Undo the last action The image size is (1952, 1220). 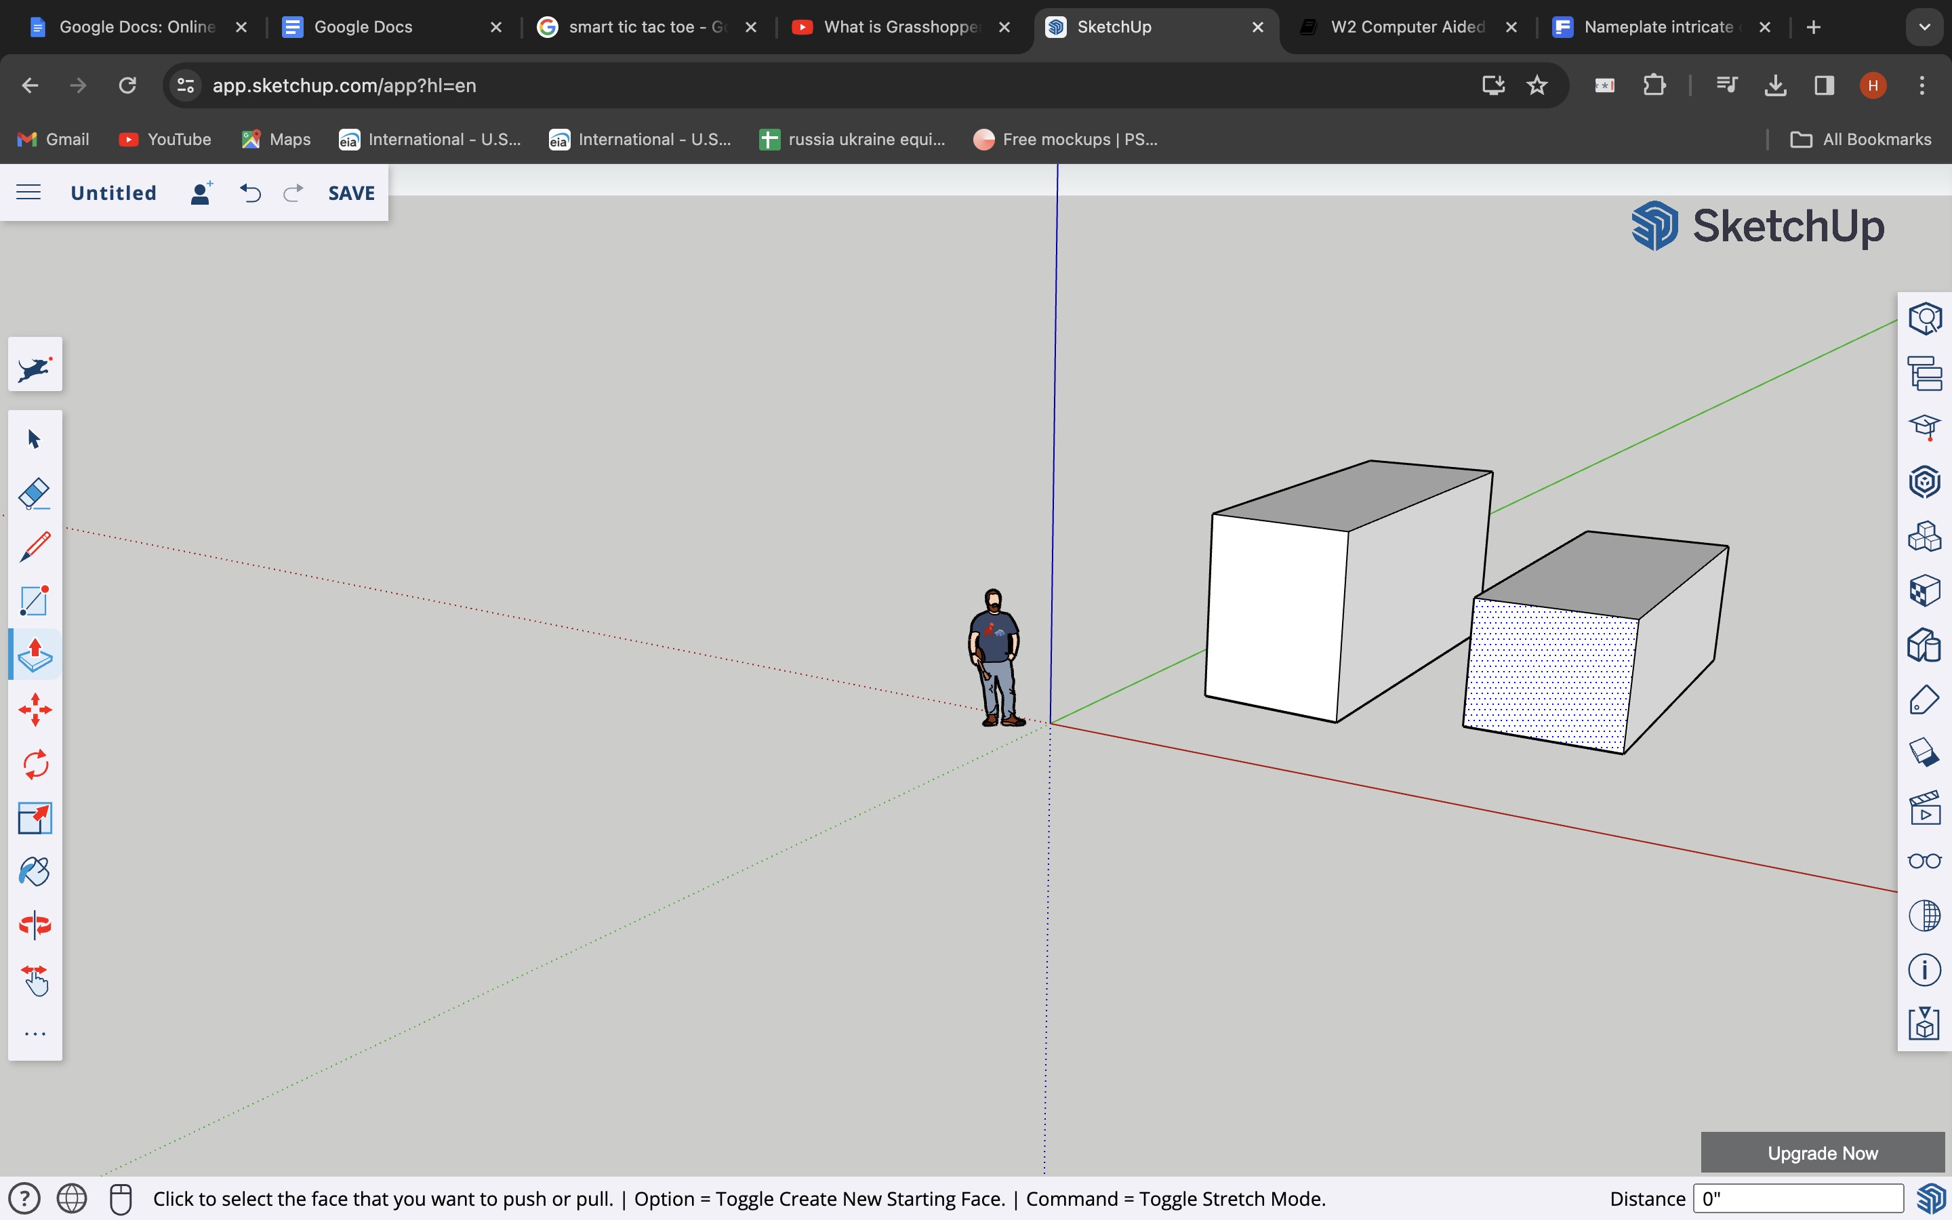point(251,193)
